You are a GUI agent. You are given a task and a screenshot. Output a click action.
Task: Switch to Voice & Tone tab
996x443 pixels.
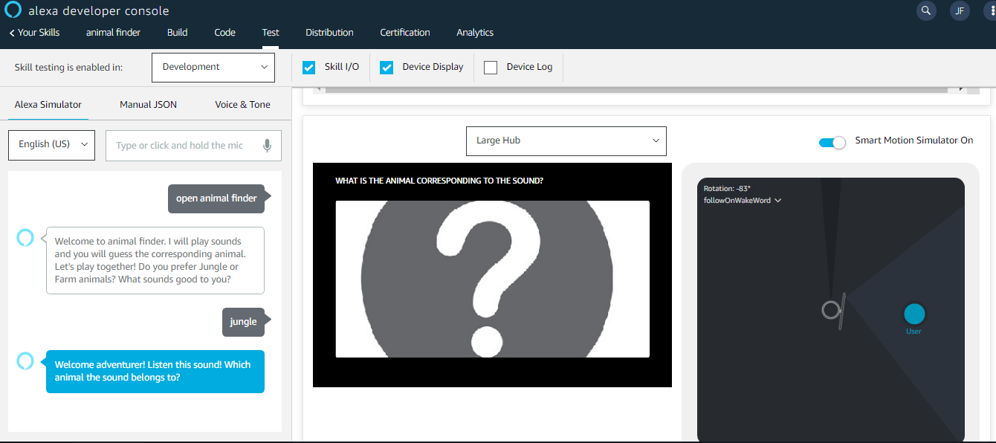[x=242, y=105]
